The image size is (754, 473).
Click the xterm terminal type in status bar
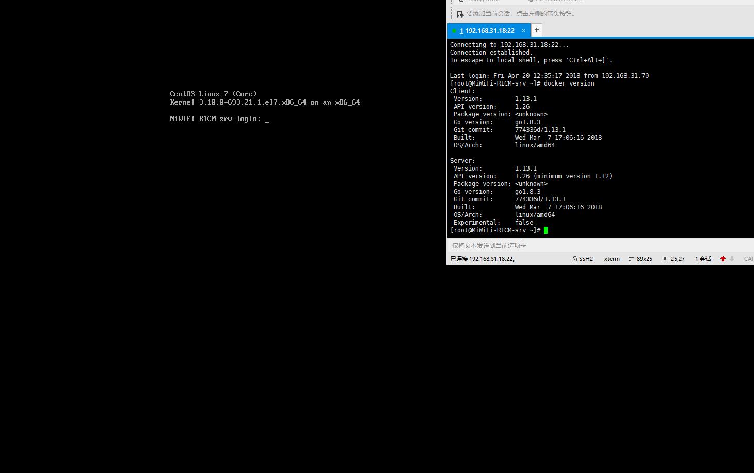coord(612,259)
